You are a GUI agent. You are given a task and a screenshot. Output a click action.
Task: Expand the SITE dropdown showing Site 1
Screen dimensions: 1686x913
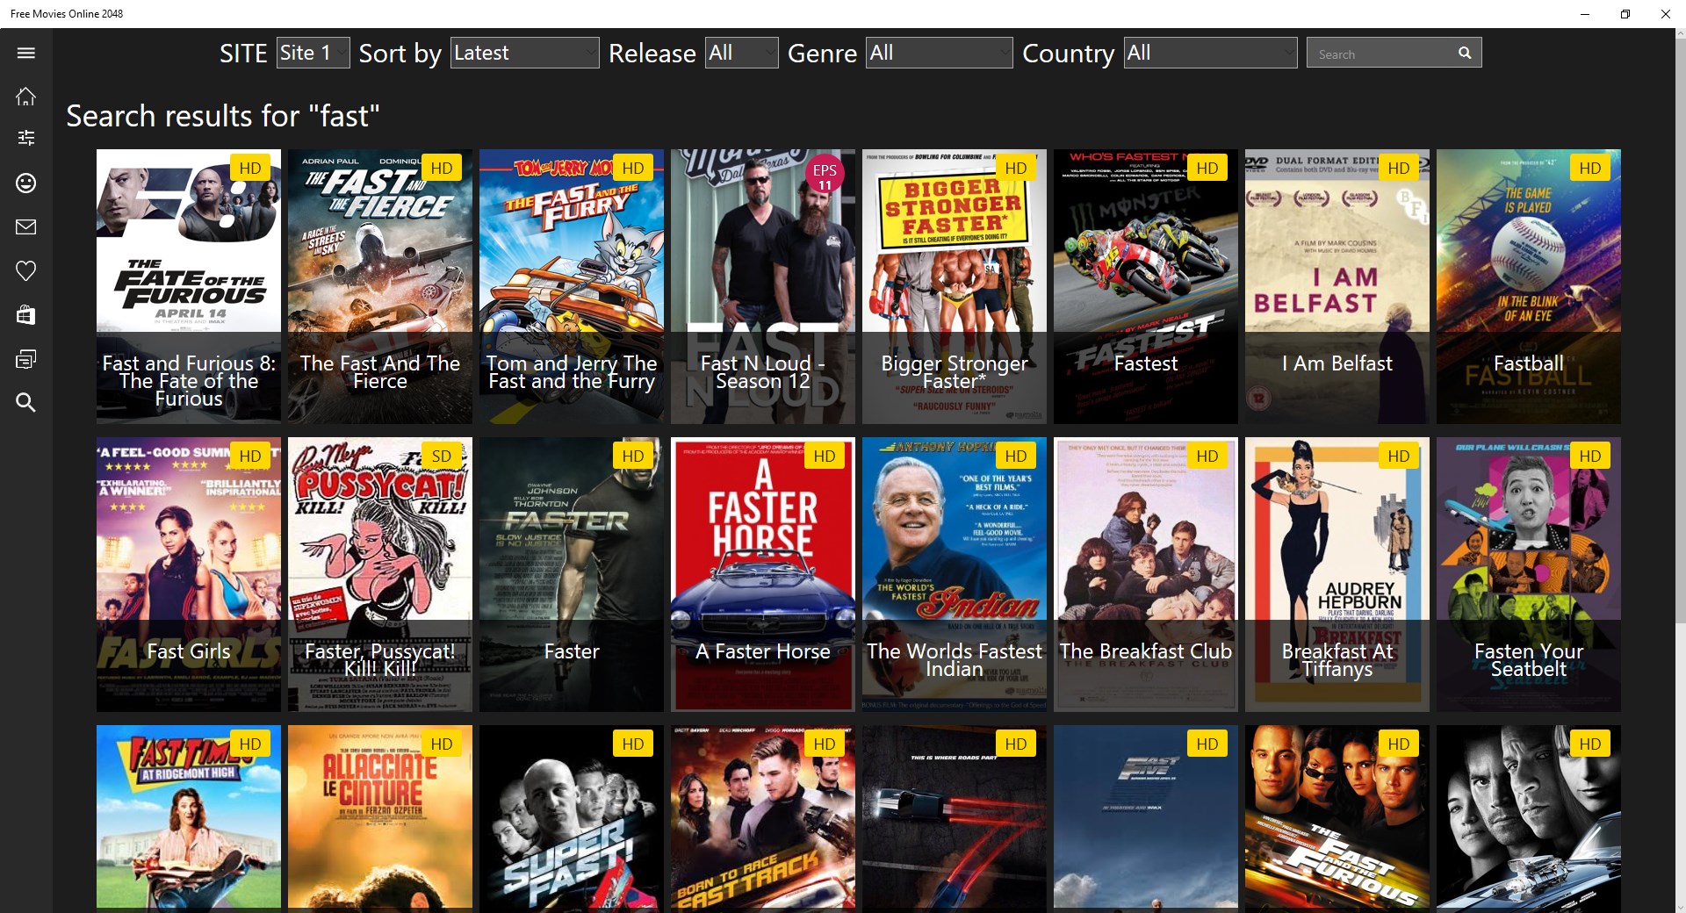313,53
